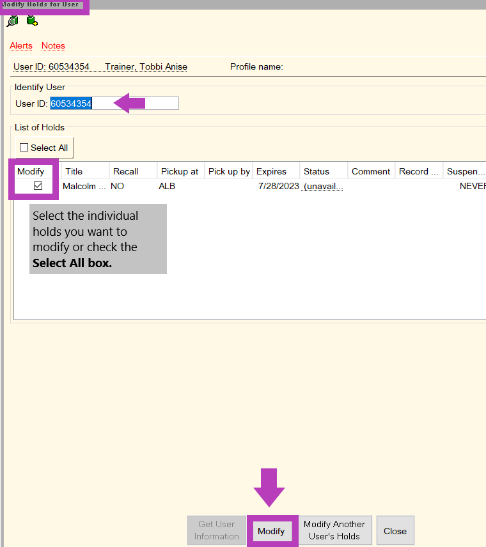Click the add user helper icon
Image resolution: width=486 pixels, height=547 pixels.
[32, 21]
